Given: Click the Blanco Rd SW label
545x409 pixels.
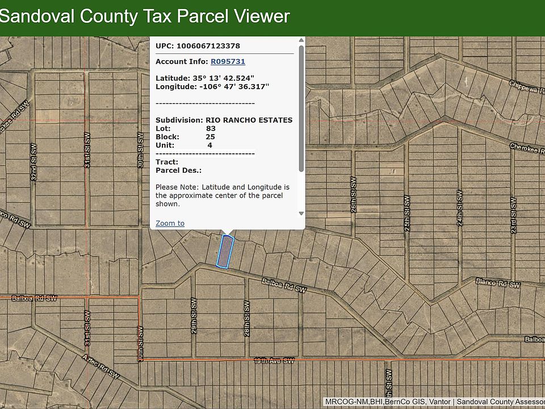Looking at the screenshot, I should [x=498, y=283].
